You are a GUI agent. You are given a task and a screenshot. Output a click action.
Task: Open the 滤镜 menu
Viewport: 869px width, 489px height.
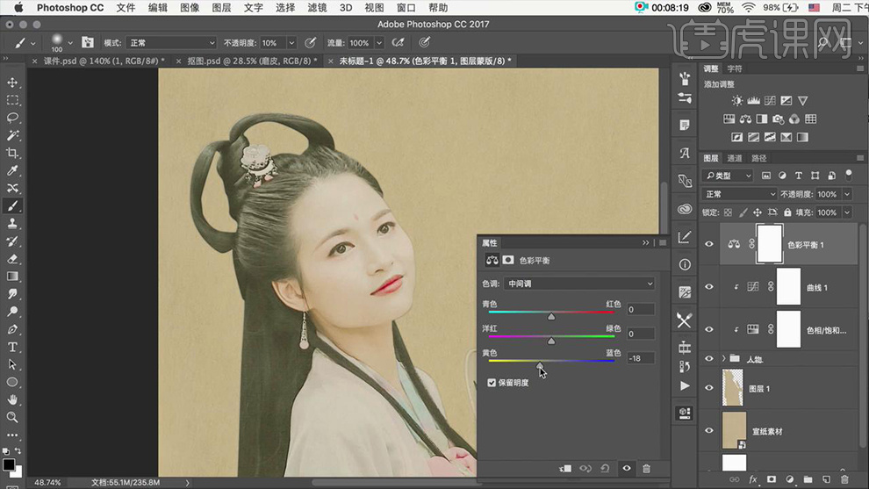[x=317, y=8]
